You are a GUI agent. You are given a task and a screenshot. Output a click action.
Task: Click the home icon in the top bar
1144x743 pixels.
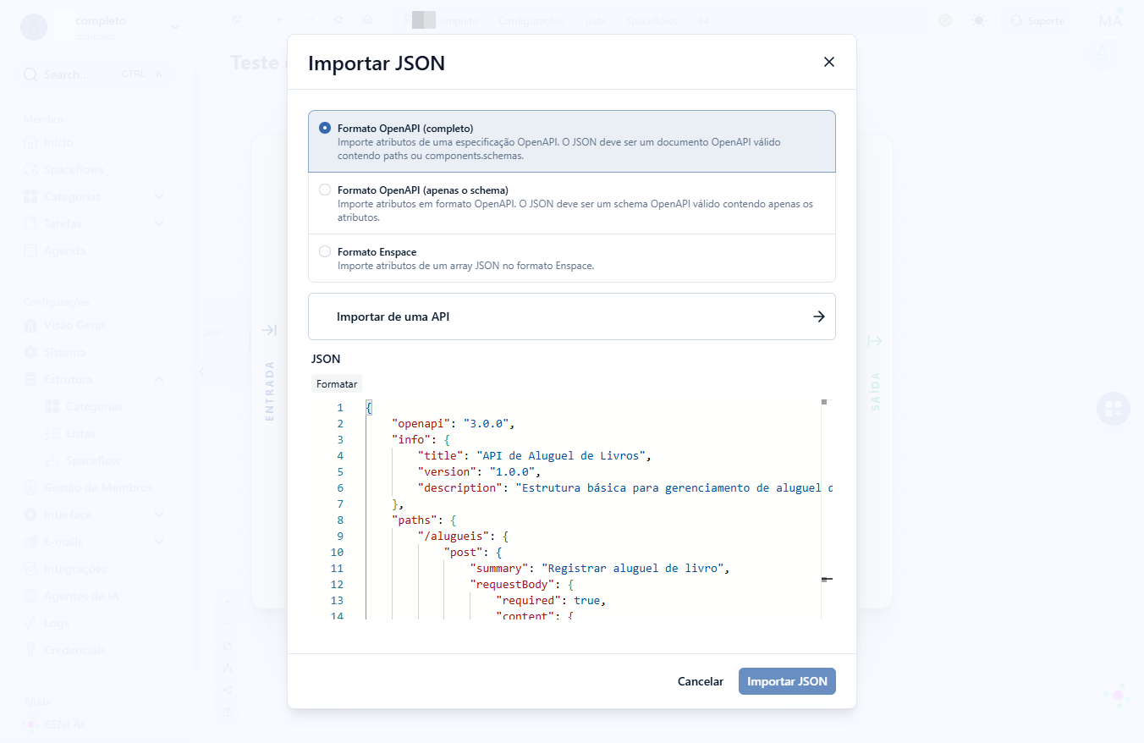(367, 19)
